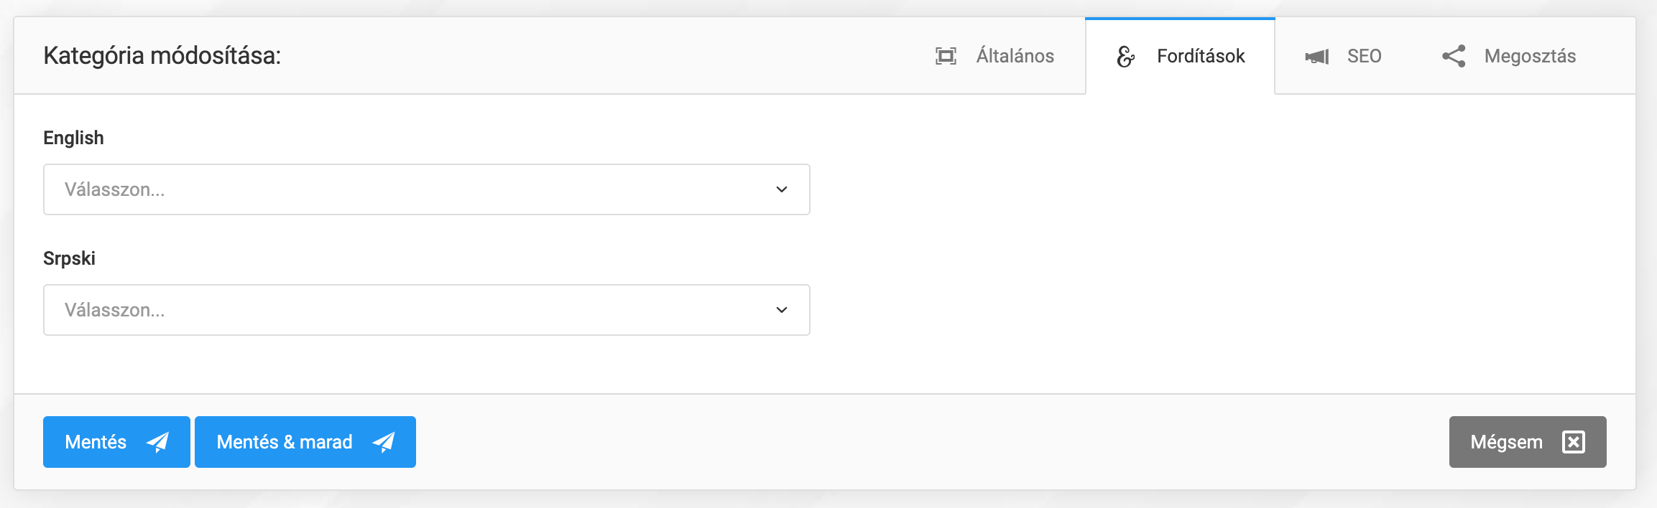The width and height of the screenshot is (1657, 508).
Task: Click the ampersand icon beside Fordítások
Action: (1125, 56)
